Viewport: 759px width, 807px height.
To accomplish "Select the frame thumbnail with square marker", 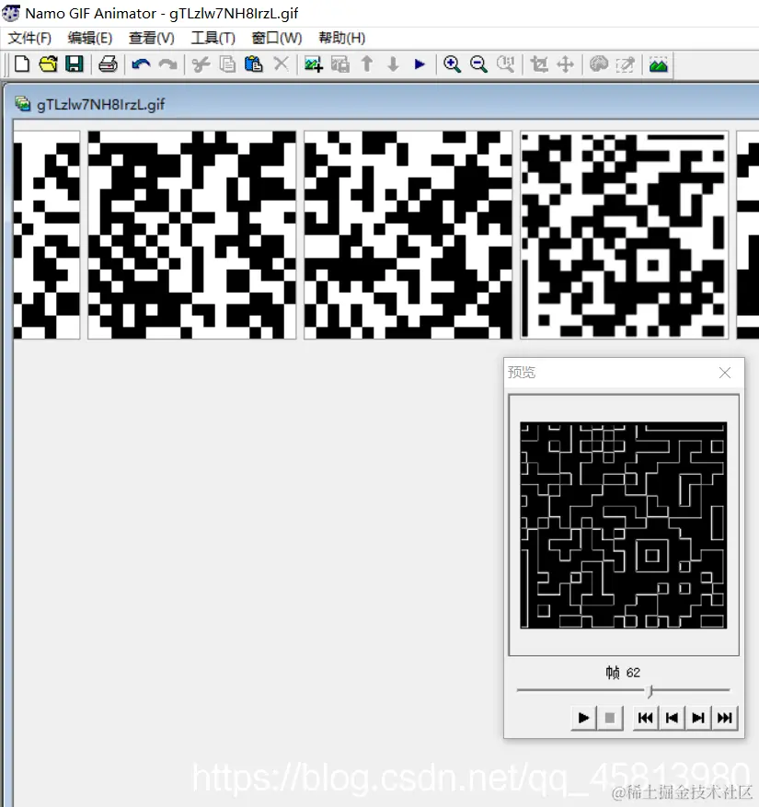I will 624,235.
